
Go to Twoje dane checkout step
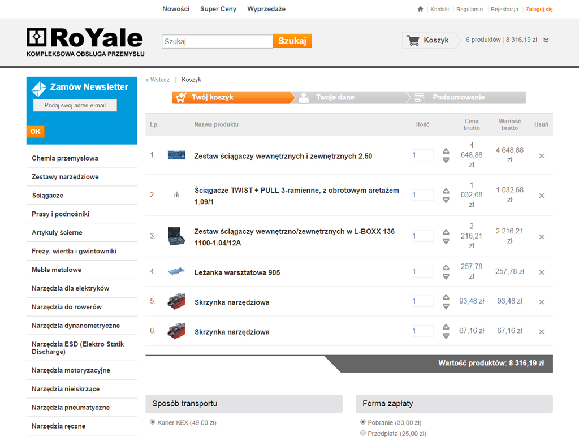click(x=335, y=97)
